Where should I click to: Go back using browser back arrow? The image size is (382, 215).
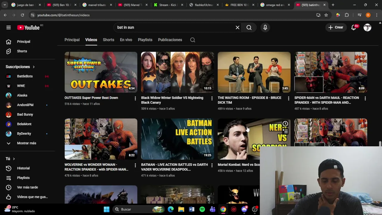click(5, 15)
